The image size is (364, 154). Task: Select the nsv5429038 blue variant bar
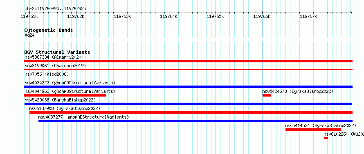click(x=188, y=104)
